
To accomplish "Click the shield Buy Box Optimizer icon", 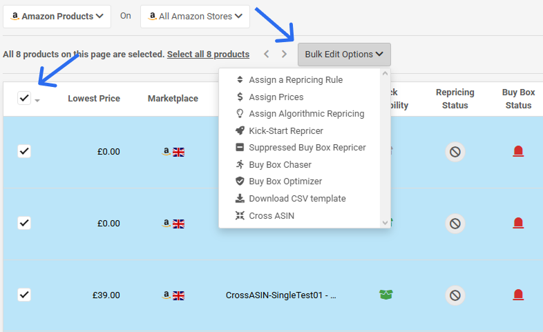I will [240, 181].
